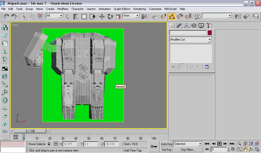The image size is (261, 153).
Task: Expand the Modifier List dropdown
Action: click(209, 40)
